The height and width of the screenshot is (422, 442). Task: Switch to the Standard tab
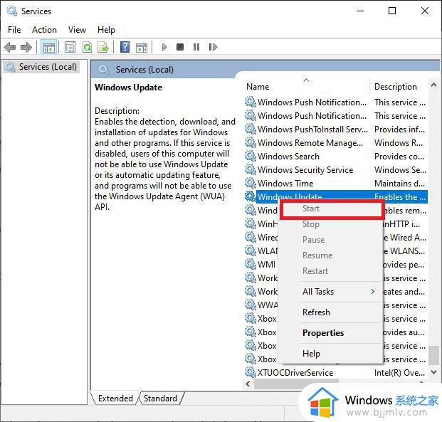click(160, 399)
